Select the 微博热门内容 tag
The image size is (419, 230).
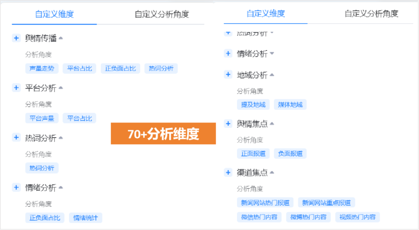coord(308,217)
